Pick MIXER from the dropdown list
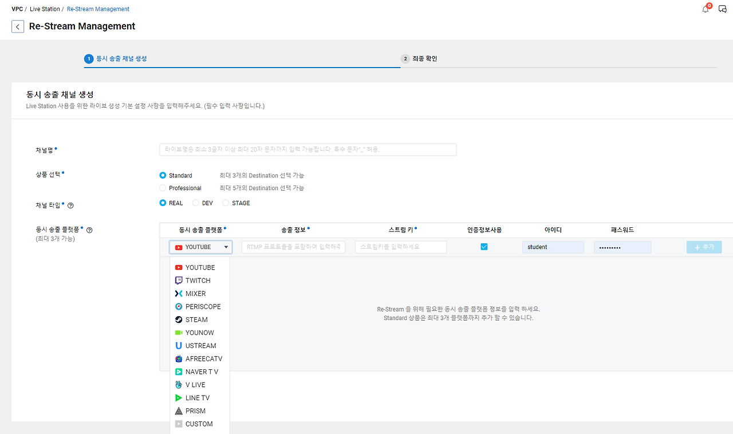Viewport: 733px width, 434px height. click(195, 294)
